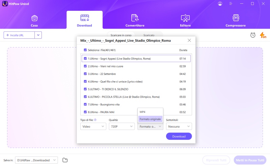The image size is (270, 166).
Task: Maximize the HitPaw Univd window
Action: [x=252, y=4]
